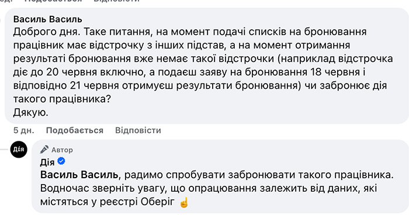This screenshot has width=409, height=215.
Task: Open the Дія page name in reply
Action: 47,162
